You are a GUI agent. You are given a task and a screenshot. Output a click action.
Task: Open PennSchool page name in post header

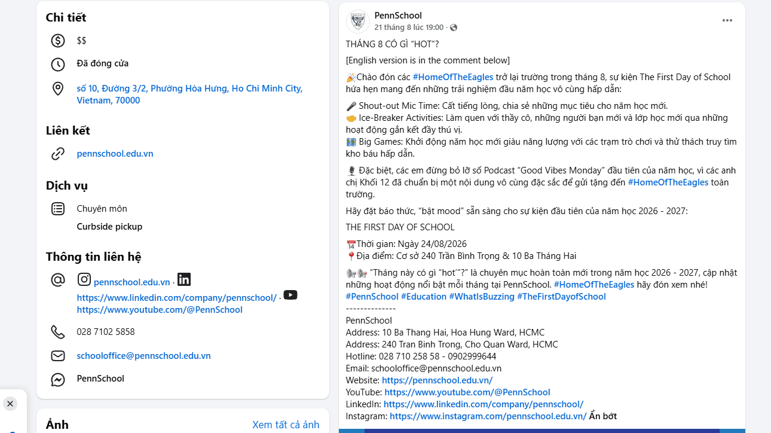click(x=398, y=16)
